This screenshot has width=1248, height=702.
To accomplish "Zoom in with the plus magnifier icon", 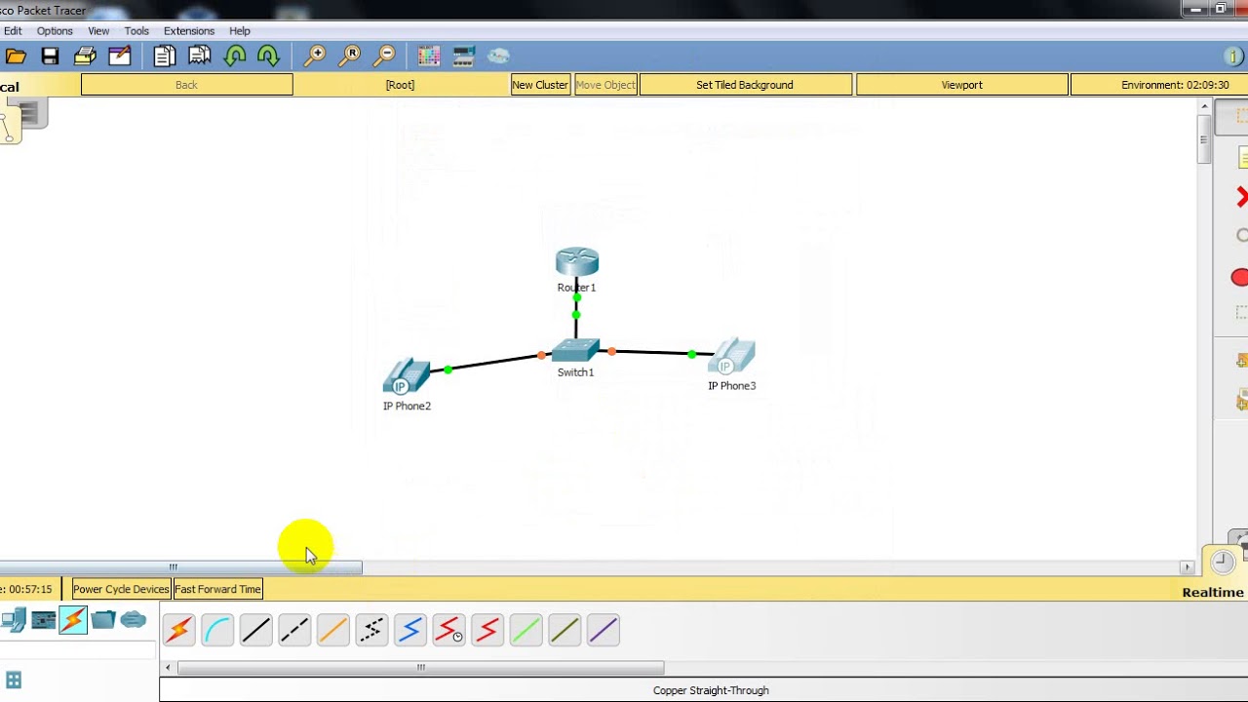I will [315, 56].
